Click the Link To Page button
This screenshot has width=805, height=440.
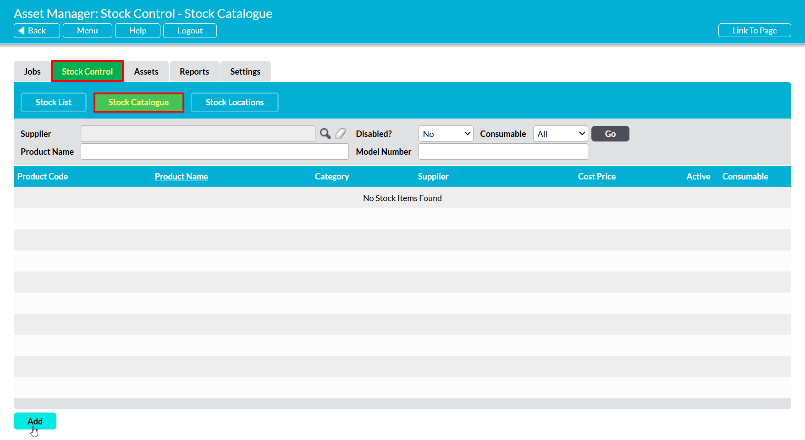pyautogui.click(x=755, y=30)
